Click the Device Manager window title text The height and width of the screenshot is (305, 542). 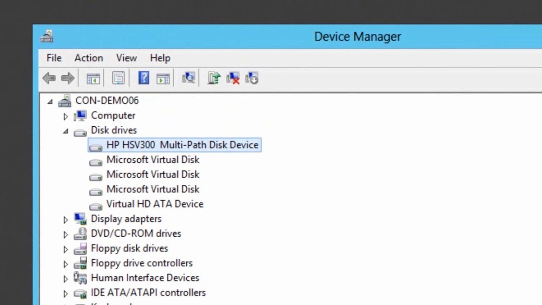click(357, 37)
